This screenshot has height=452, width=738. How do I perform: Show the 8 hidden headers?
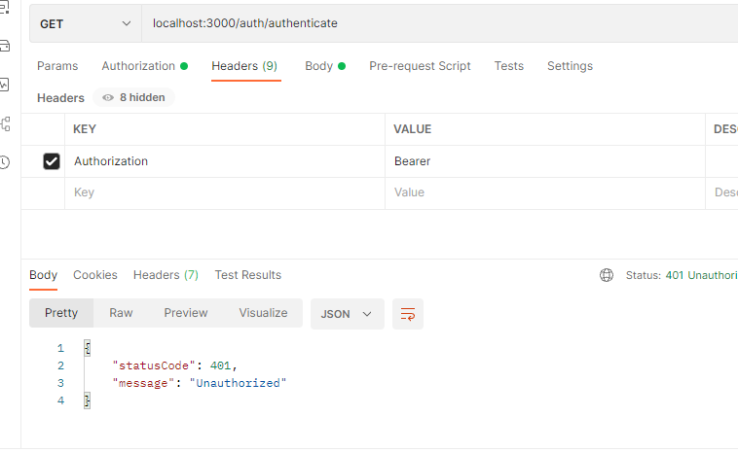click(x=133, y=97)
